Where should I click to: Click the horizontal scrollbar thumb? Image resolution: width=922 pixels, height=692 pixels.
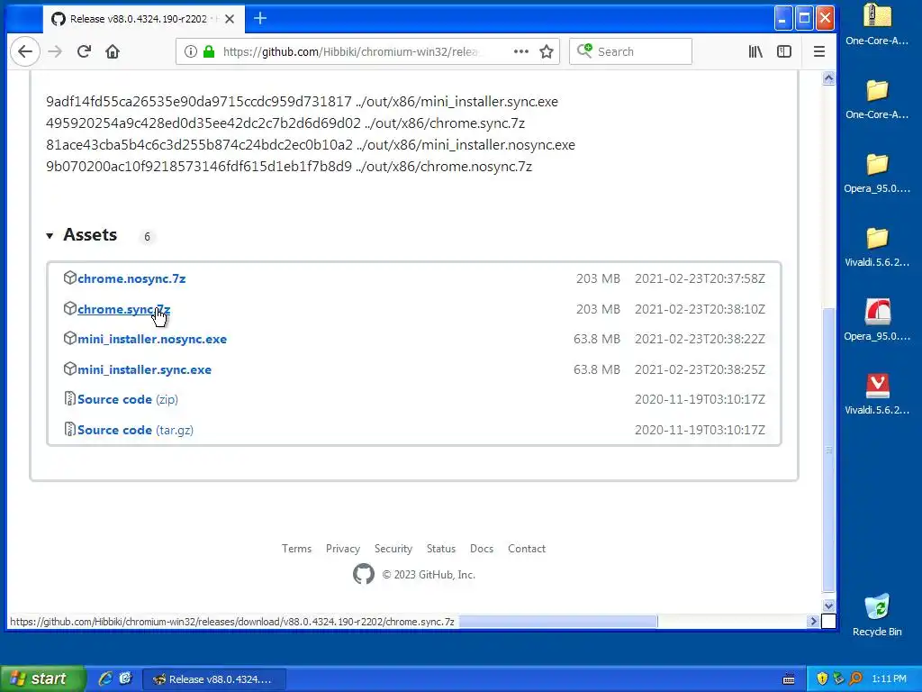click(558, 621)
